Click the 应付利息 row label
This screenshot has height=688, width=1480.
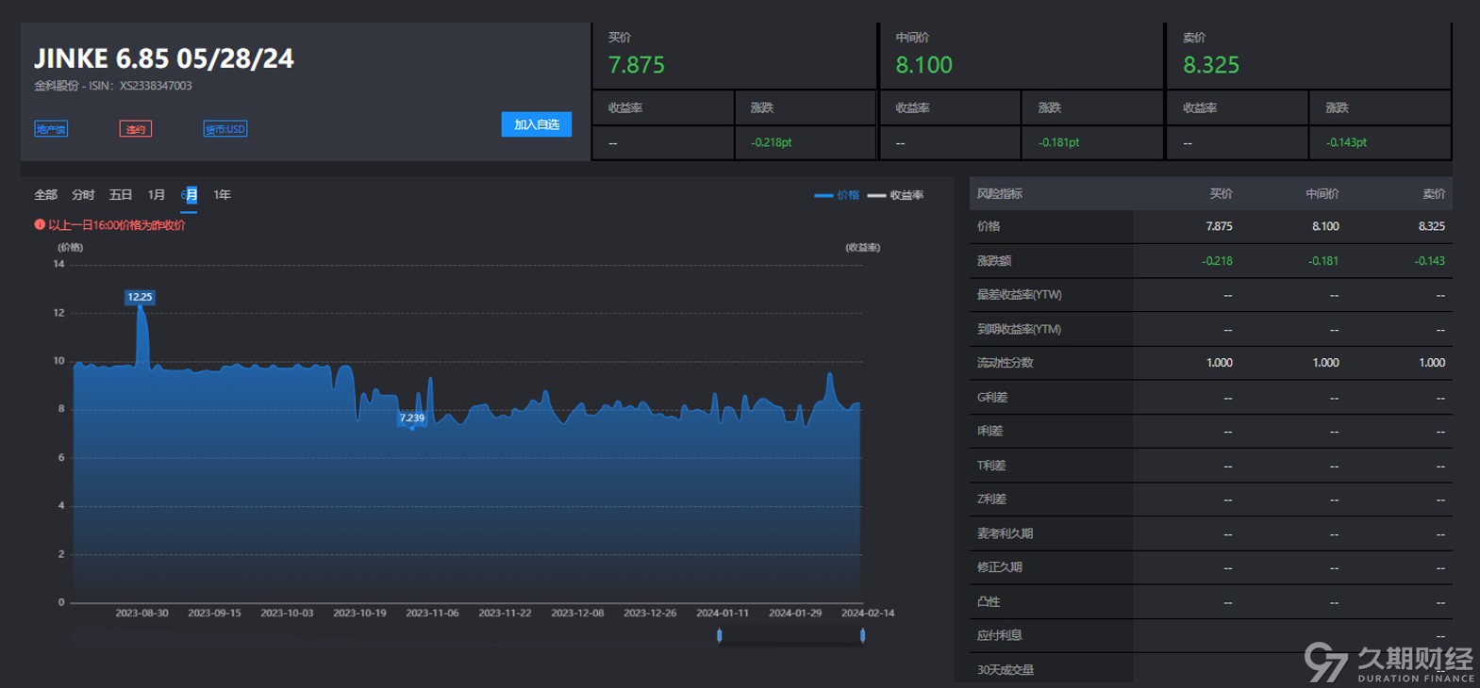click(1000, 635)
